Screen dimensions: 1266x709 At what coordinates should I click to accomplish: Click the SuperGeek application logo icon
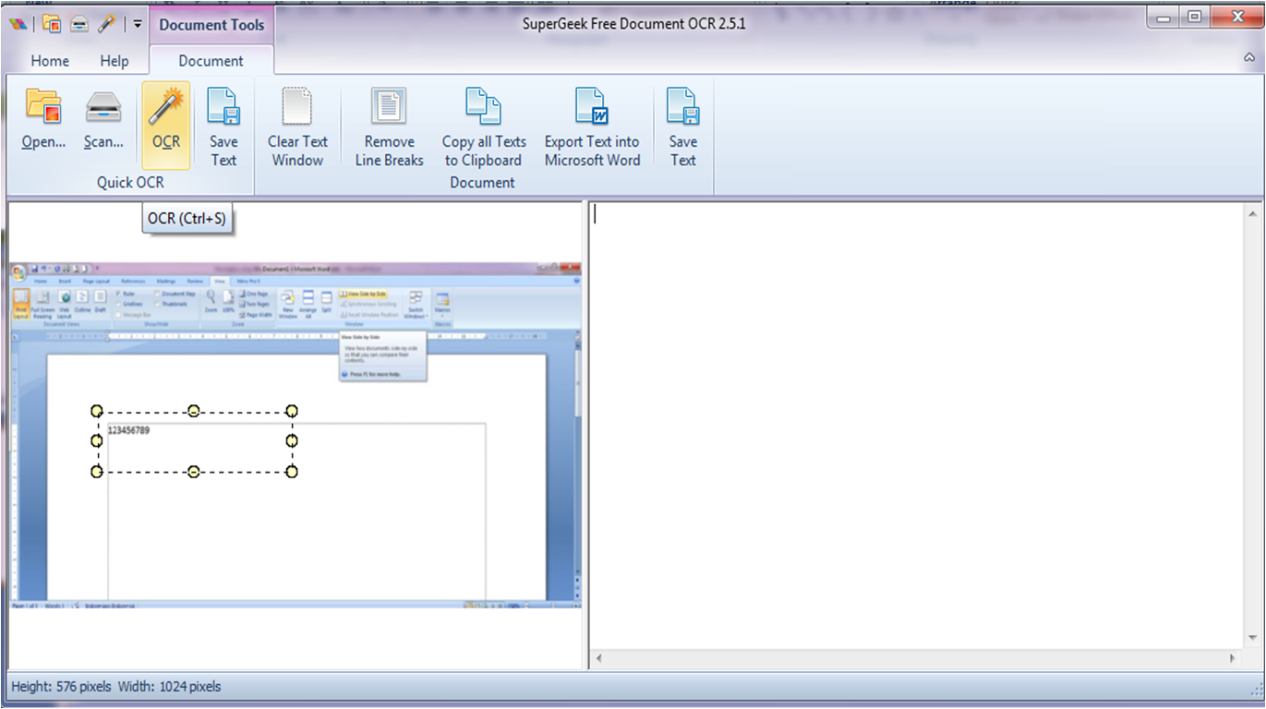[x=18, y=25]
